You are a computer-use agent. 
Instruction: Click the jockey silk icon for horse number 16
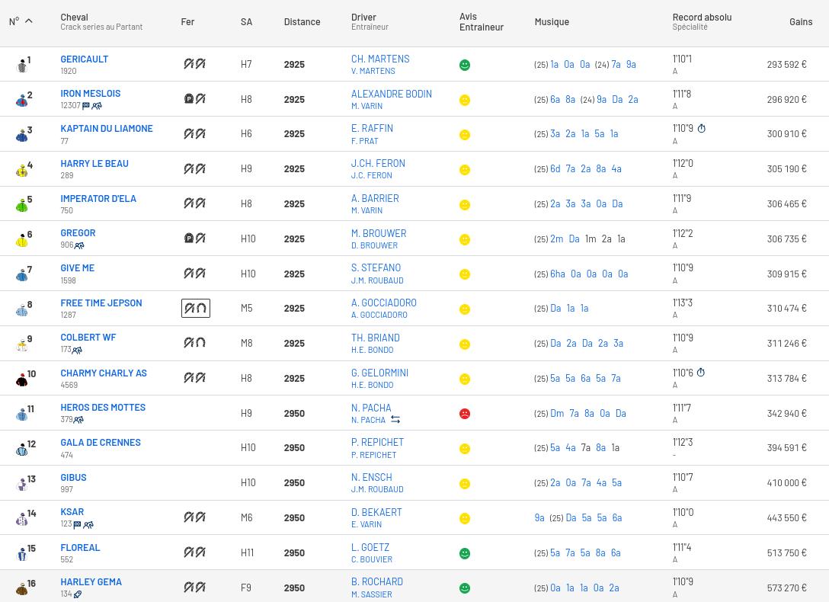coord(22,589)
